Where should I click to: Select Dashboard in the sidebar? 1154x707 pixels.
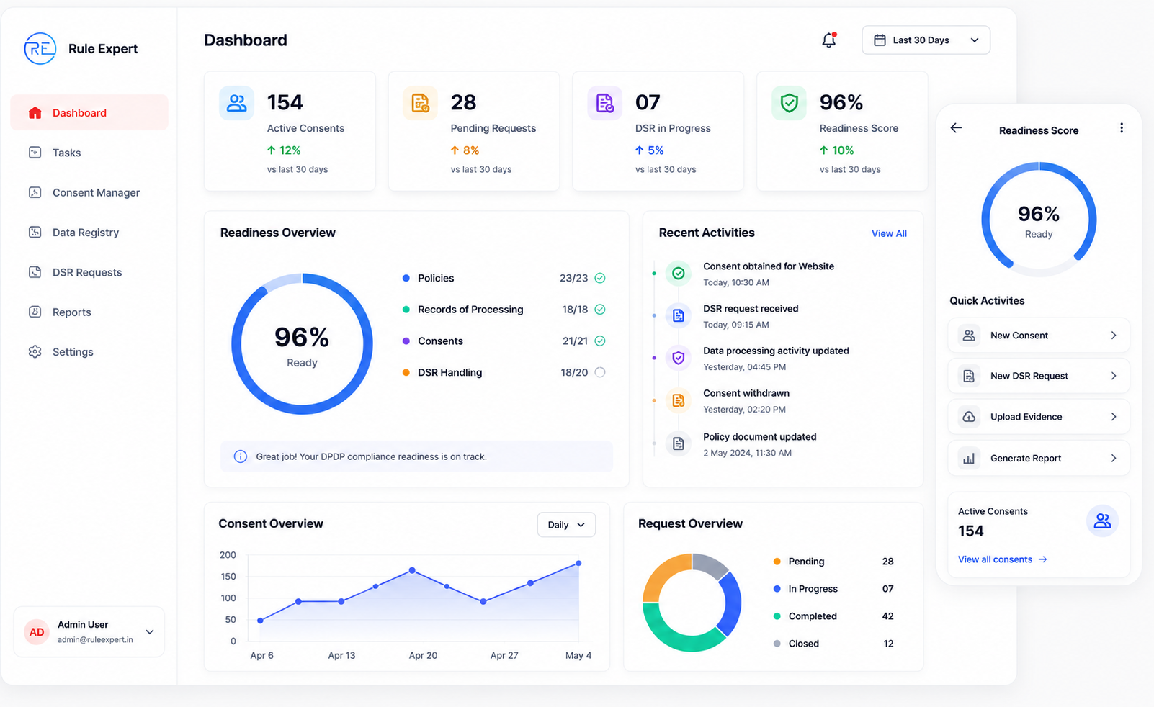(89, 113)
